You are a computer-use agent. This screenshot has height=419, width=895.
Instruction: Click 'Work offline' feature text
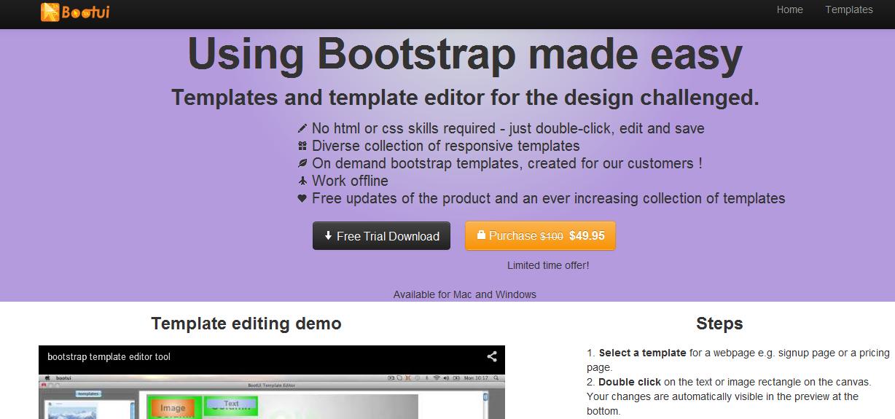350,181
